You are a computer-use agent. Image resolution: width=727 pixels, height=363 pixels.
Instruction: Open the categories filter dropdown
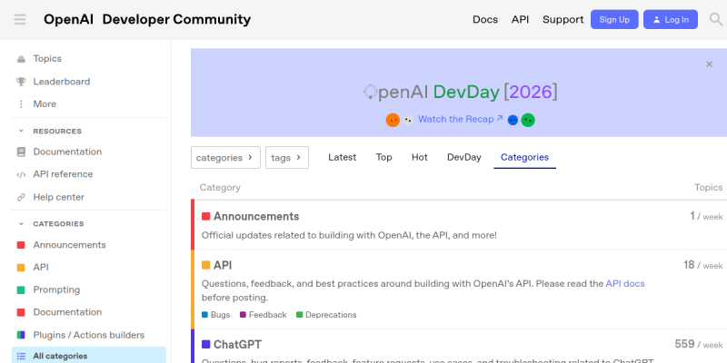tap(225, 157)
